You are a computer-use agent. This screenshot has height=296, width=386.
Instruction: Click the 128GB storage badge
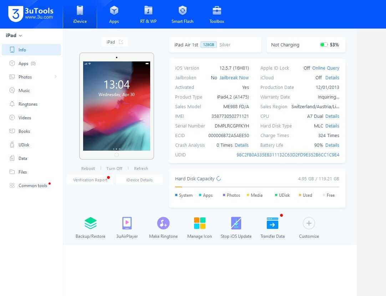(x=208, y=45)
